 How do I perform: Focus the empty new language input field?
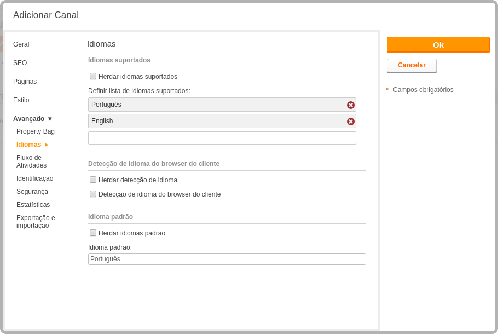point(222,138)
